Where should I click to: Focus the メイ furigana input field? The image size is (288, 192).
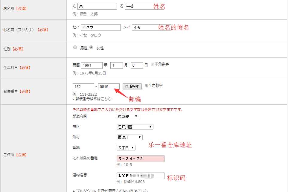145,28
